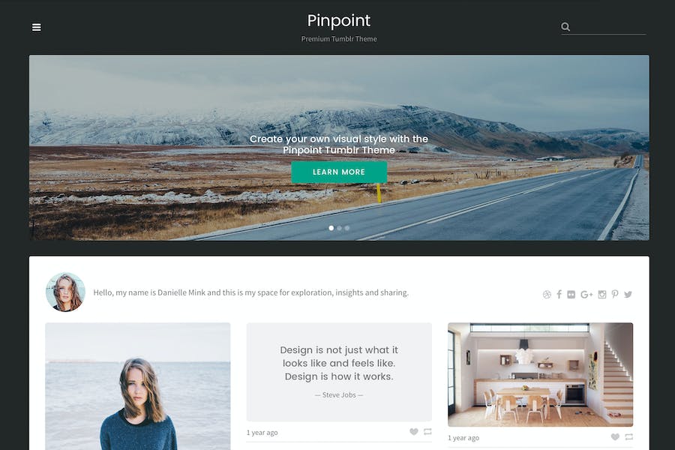Open the Twitter social icon
Image resolution: width=675 pixels, height=450 pixels.
[628, 295]
